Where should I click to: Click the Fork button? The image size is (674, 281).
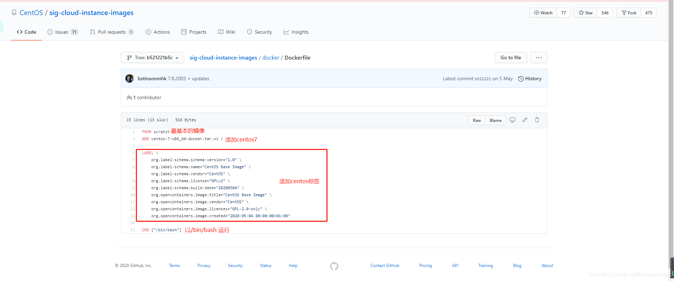629,13
